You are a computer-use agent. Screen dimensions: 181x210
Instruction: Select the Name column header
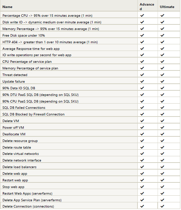pyautogui.click(x=7, y=7)
